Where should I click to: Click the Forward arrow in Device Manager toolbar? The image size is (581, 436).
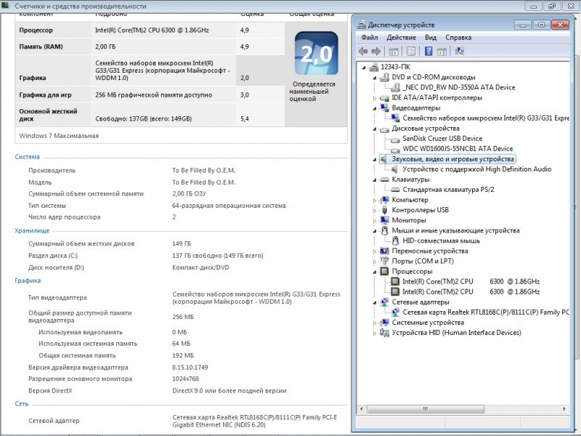(375, 52)
